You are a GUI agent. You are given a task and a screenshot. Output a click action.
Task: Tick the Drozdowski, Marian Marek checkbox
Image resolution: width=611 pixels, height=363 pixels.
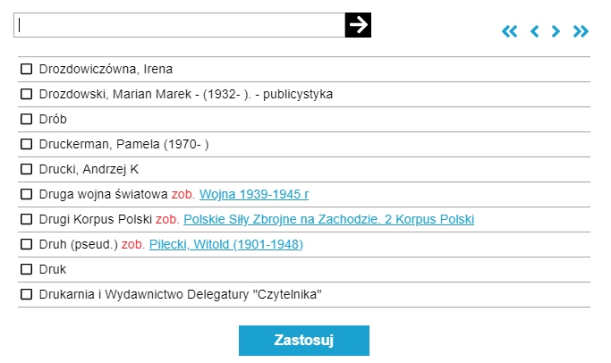[27, 94]
